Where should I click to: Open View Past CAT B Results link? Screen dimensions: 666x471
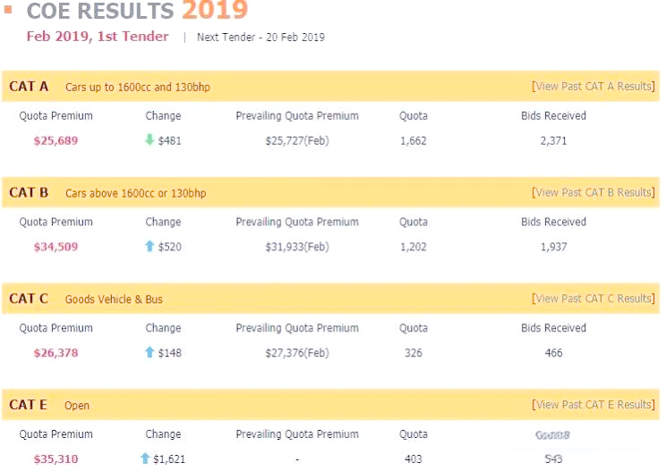tap(593, 192)
